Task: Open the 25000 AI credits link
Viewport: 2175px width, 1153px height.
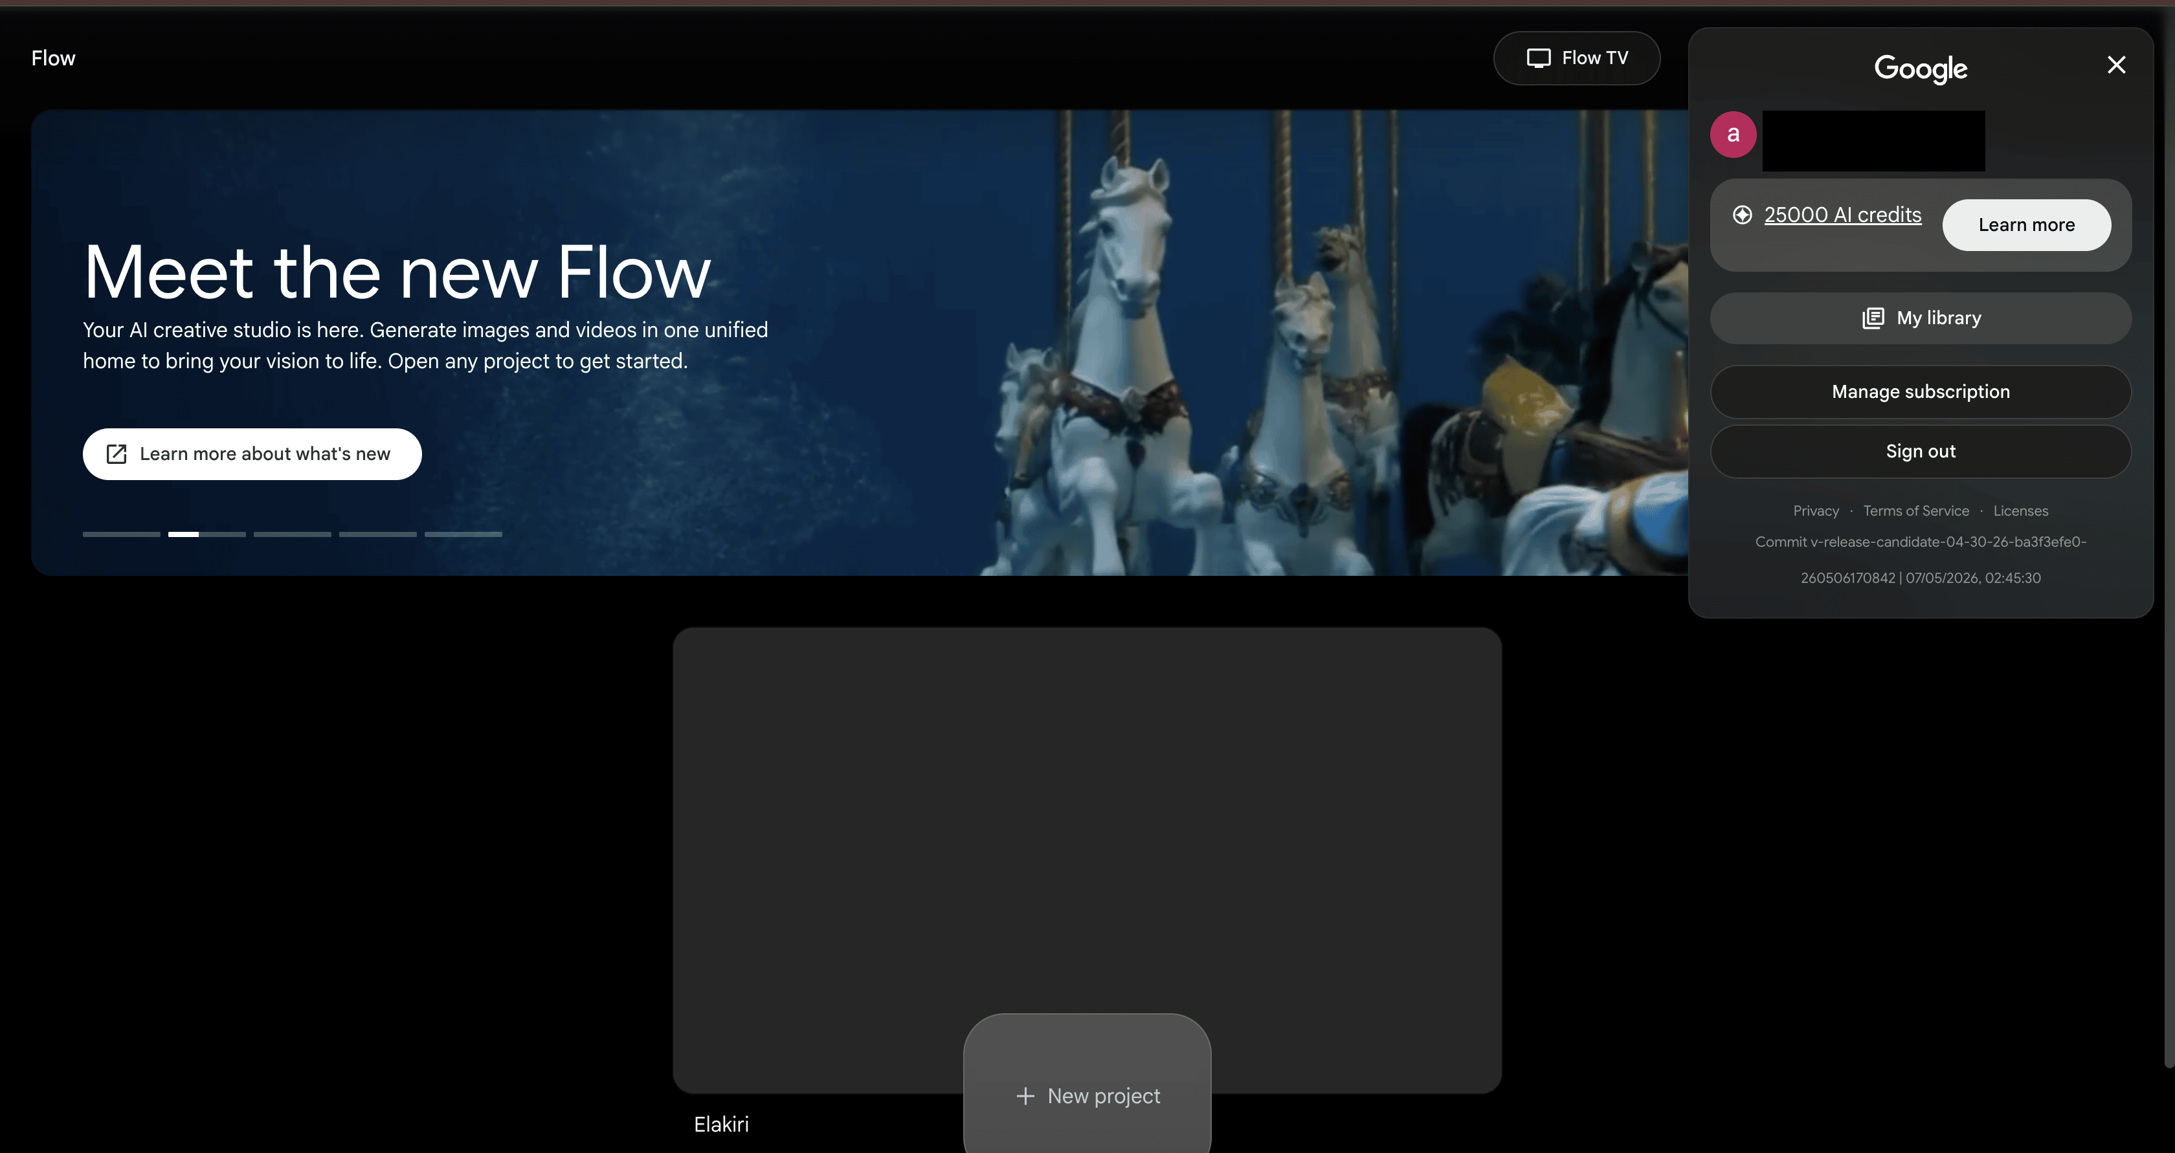Action: 1842,215
